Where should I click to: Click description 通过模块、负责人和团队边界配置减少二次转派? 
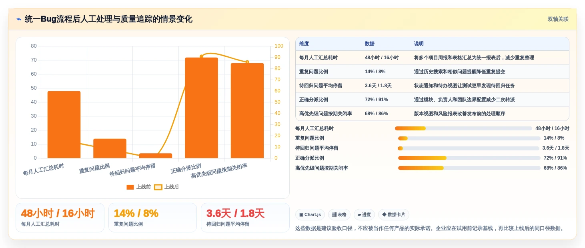pyautogui.click(x=464, y=100)
